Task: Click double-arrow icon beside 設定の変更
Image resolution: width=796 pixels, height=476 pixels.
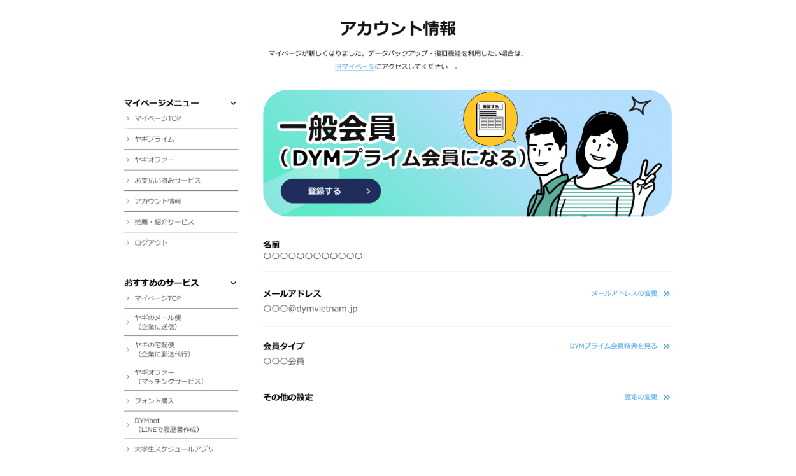Action: click(x=667, y=397)
